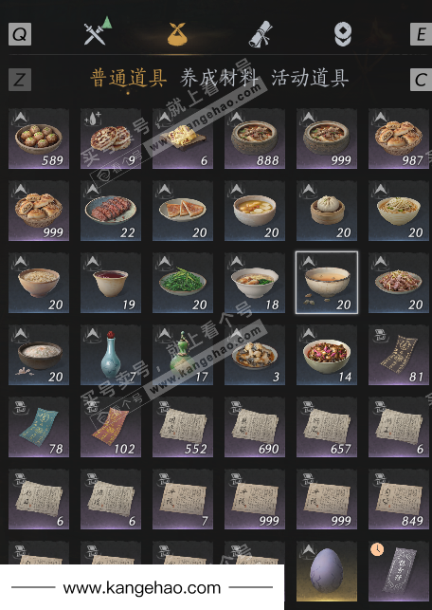Select the green vegetable dish with 20
The image size is (432, 610).
(183, 283)
